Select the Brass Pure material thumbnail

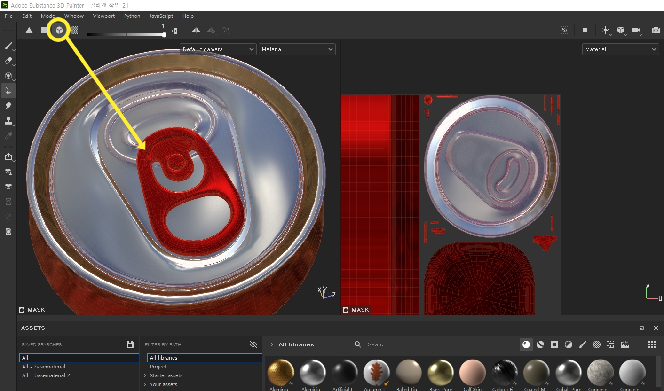(441, 373)
